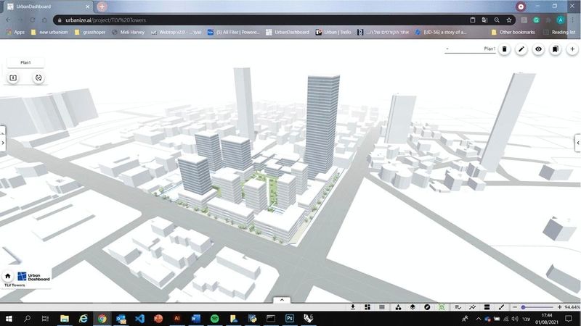
Task: Click the zoom magnifier in address bar
Action: point(497,20)
